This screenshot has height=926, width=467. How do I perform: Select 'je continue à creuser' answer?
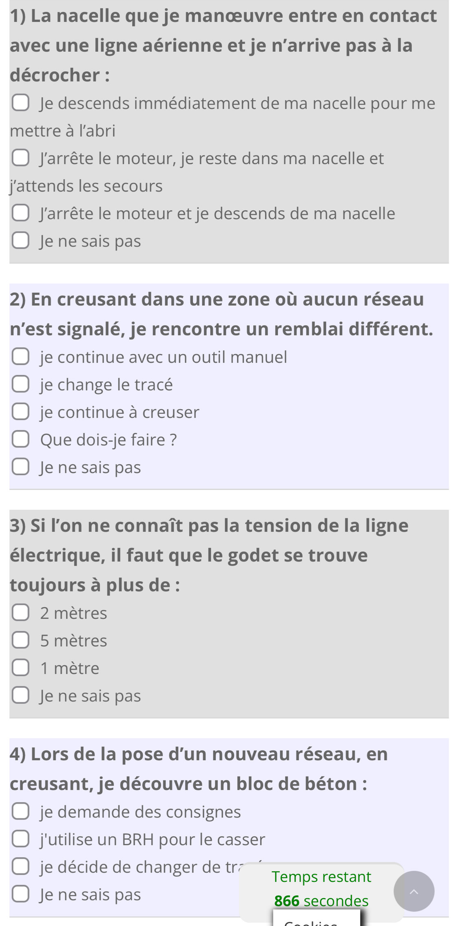click(20, 412)
